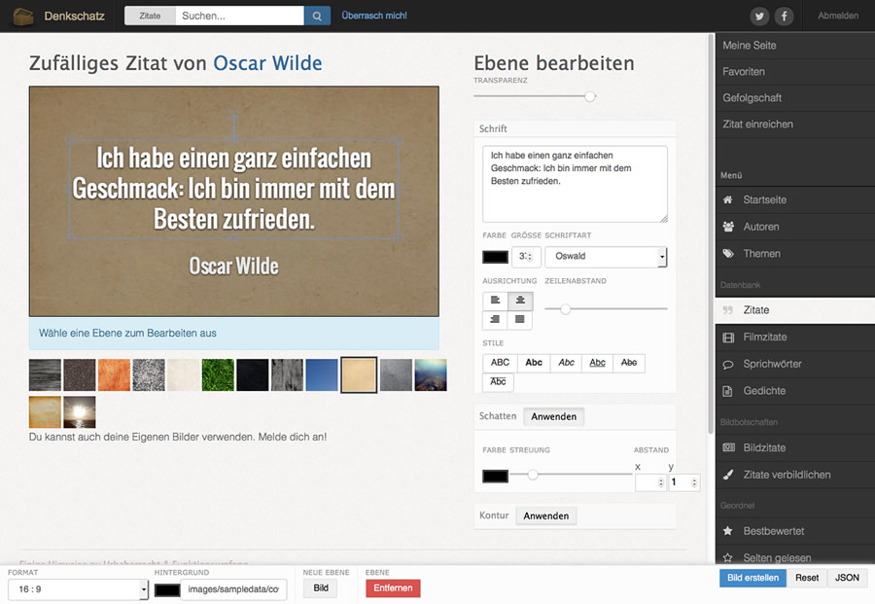Choose justified text alignment
The height and width of the screenshot is (604, 875).
click(x=520, y=319)
